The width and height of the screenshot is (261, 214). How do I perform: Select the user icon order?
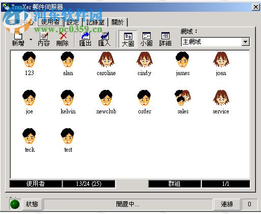(145, 102)
